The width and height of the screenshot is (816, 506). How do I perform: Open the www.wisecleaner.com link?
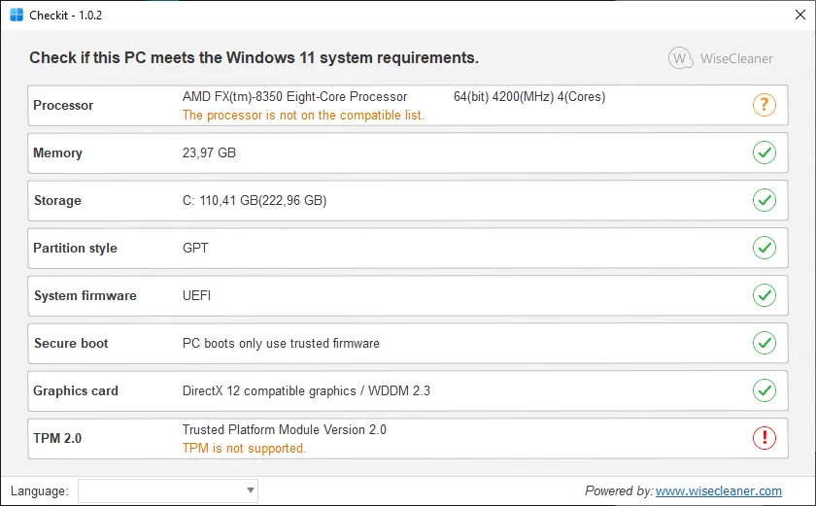719,491
